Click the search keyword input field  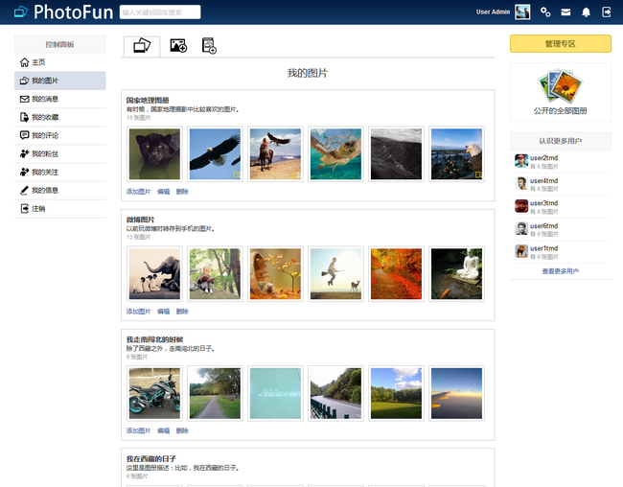[160, 12]
